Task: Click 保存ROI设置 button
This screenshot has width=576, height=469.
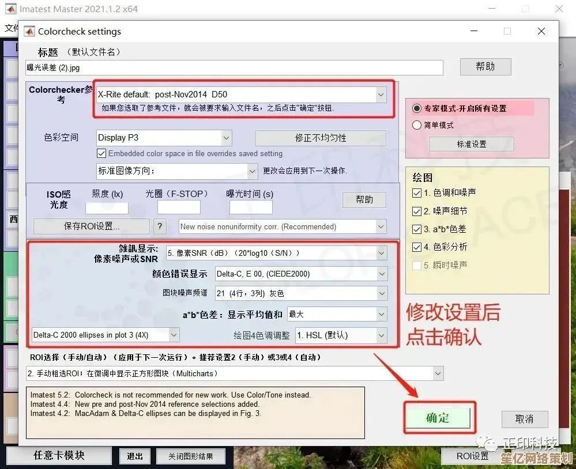Action: [x=92, y=226]
